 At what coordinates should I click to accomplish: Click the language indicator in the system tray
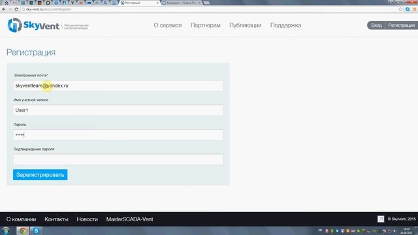pyautogui.click(x=320, y=230)
